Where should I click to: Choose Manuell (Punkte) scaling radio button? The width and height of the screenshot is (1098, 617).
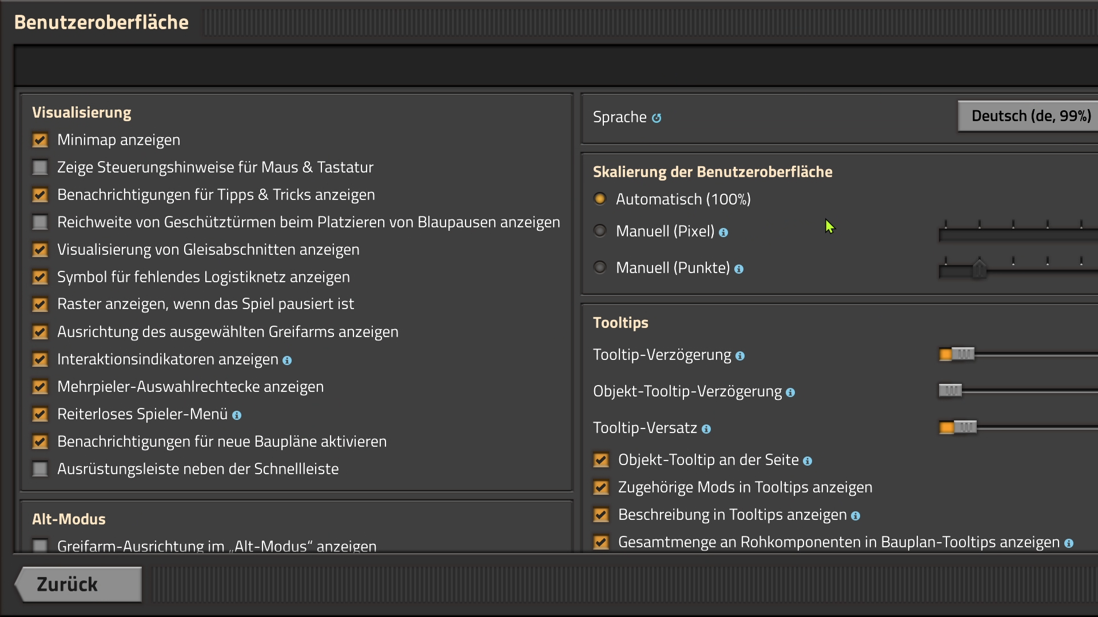coord(600,267)
